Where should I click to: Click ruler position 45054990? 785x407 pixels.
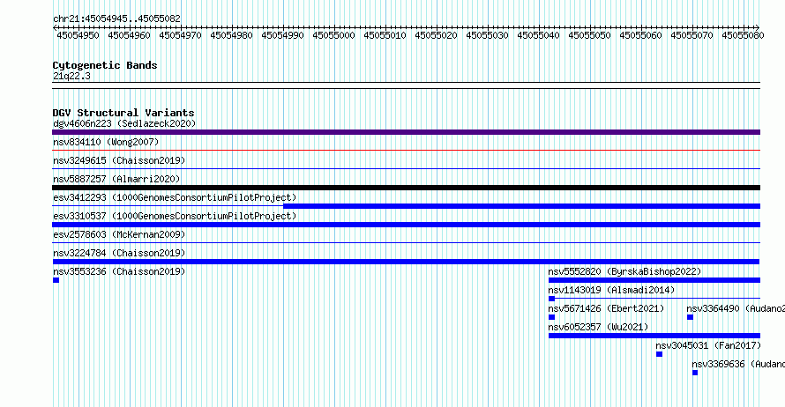pyautogui.click(x=283, y=35)
